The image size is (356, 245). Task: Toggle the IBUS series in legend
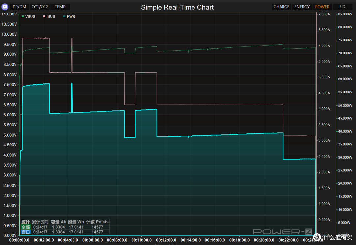49,16
